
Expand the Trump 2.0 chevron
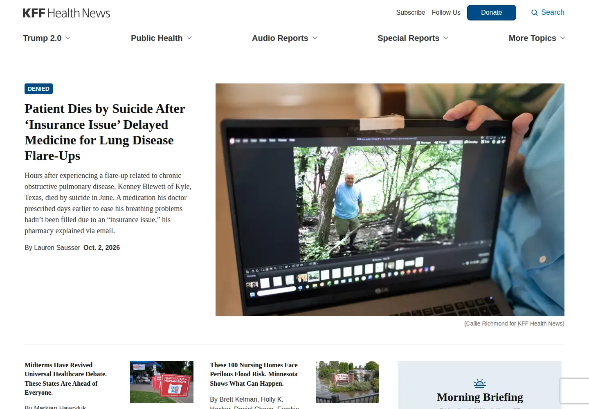(68, 38)
